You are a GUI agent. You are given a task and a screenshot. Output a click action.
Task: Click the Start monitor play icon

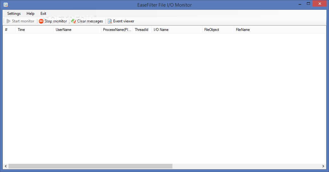tap(9, 21)
